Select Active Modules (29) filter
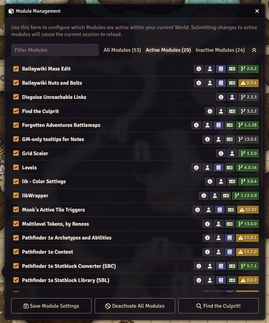269x323 pixels. (168, 50)
